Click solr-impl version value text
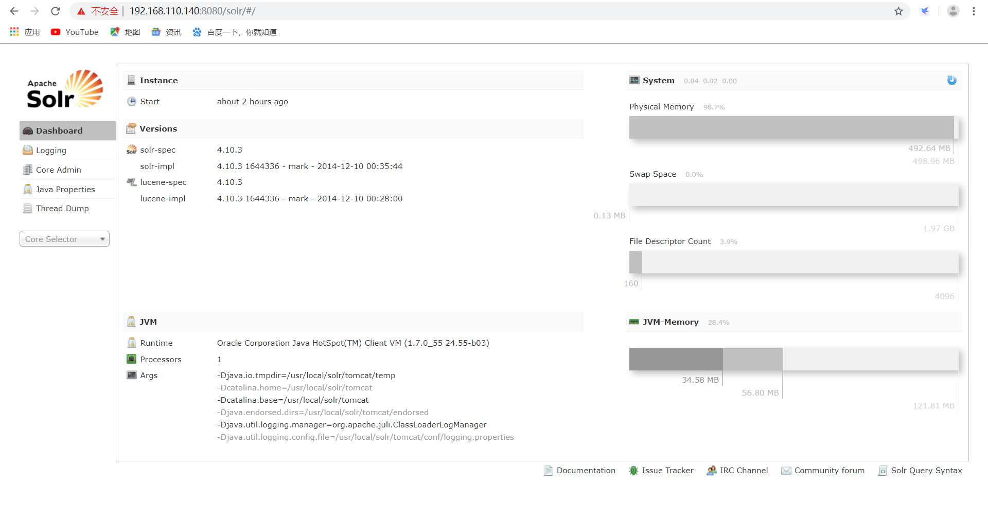Screen dimensions: 988x505 [310, 166]
